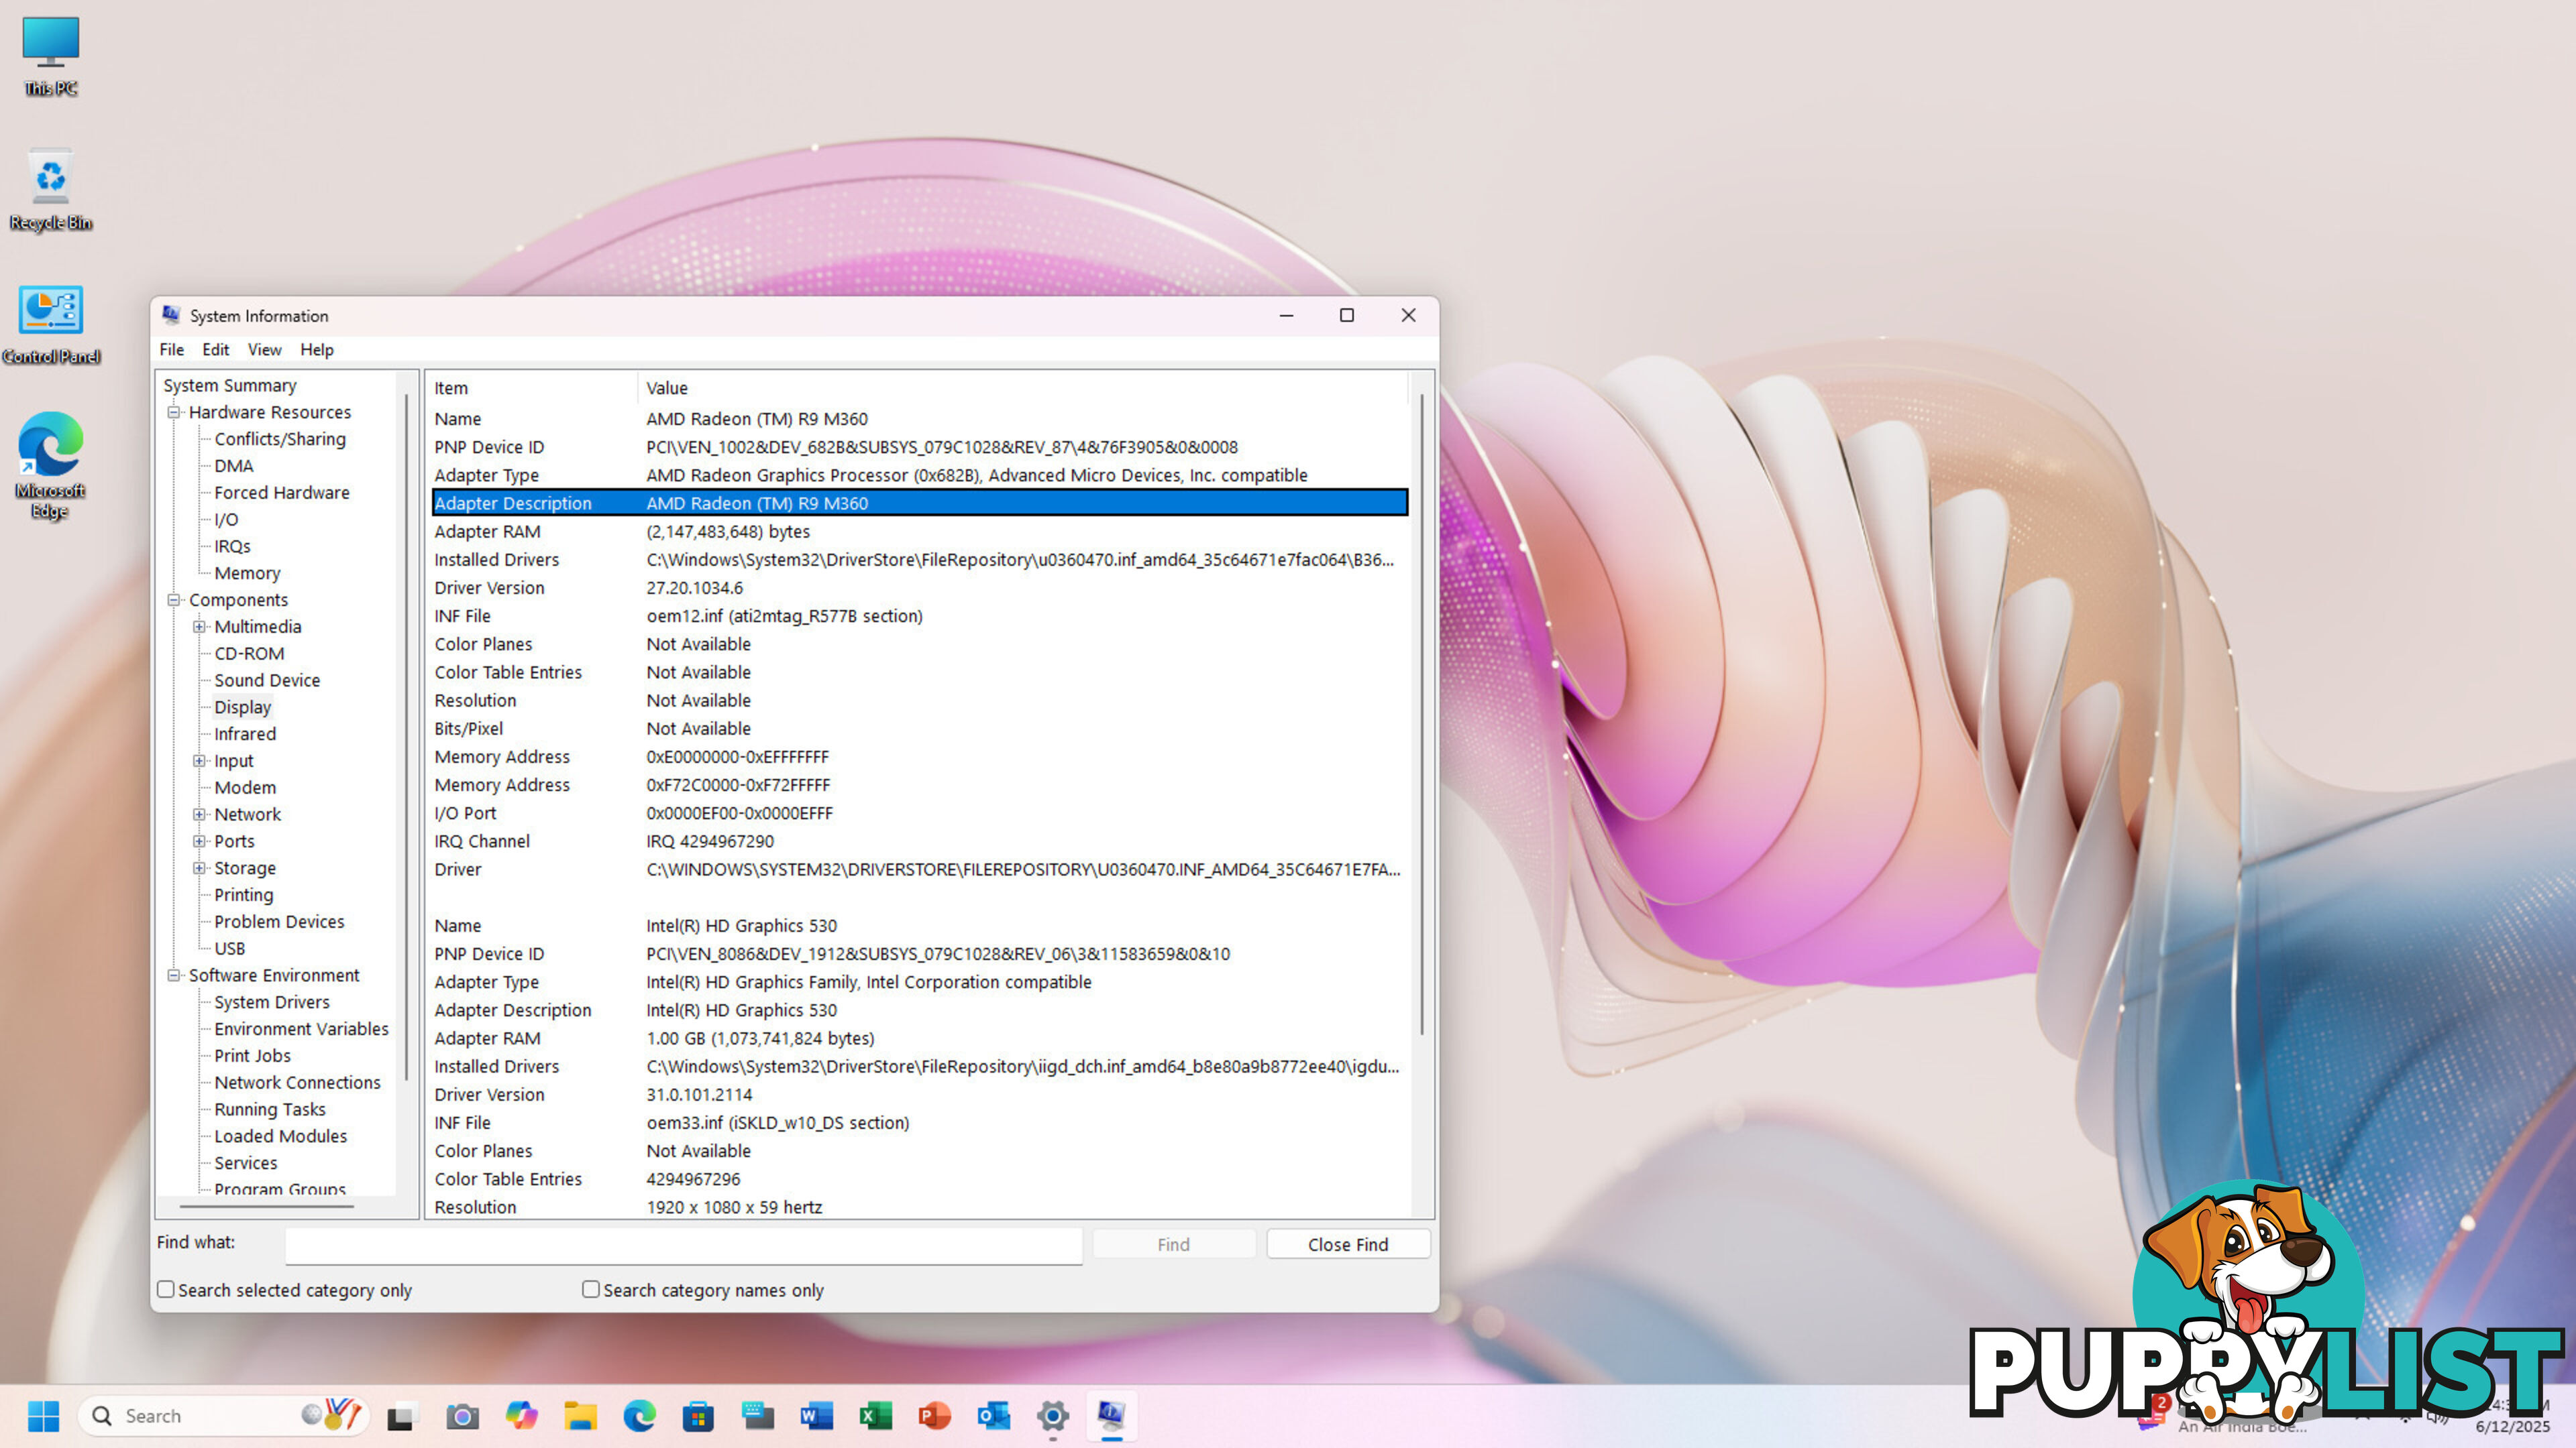2576x1448 pixels.
Task: Select the IRQs tree item
Action: pos(232,546)
